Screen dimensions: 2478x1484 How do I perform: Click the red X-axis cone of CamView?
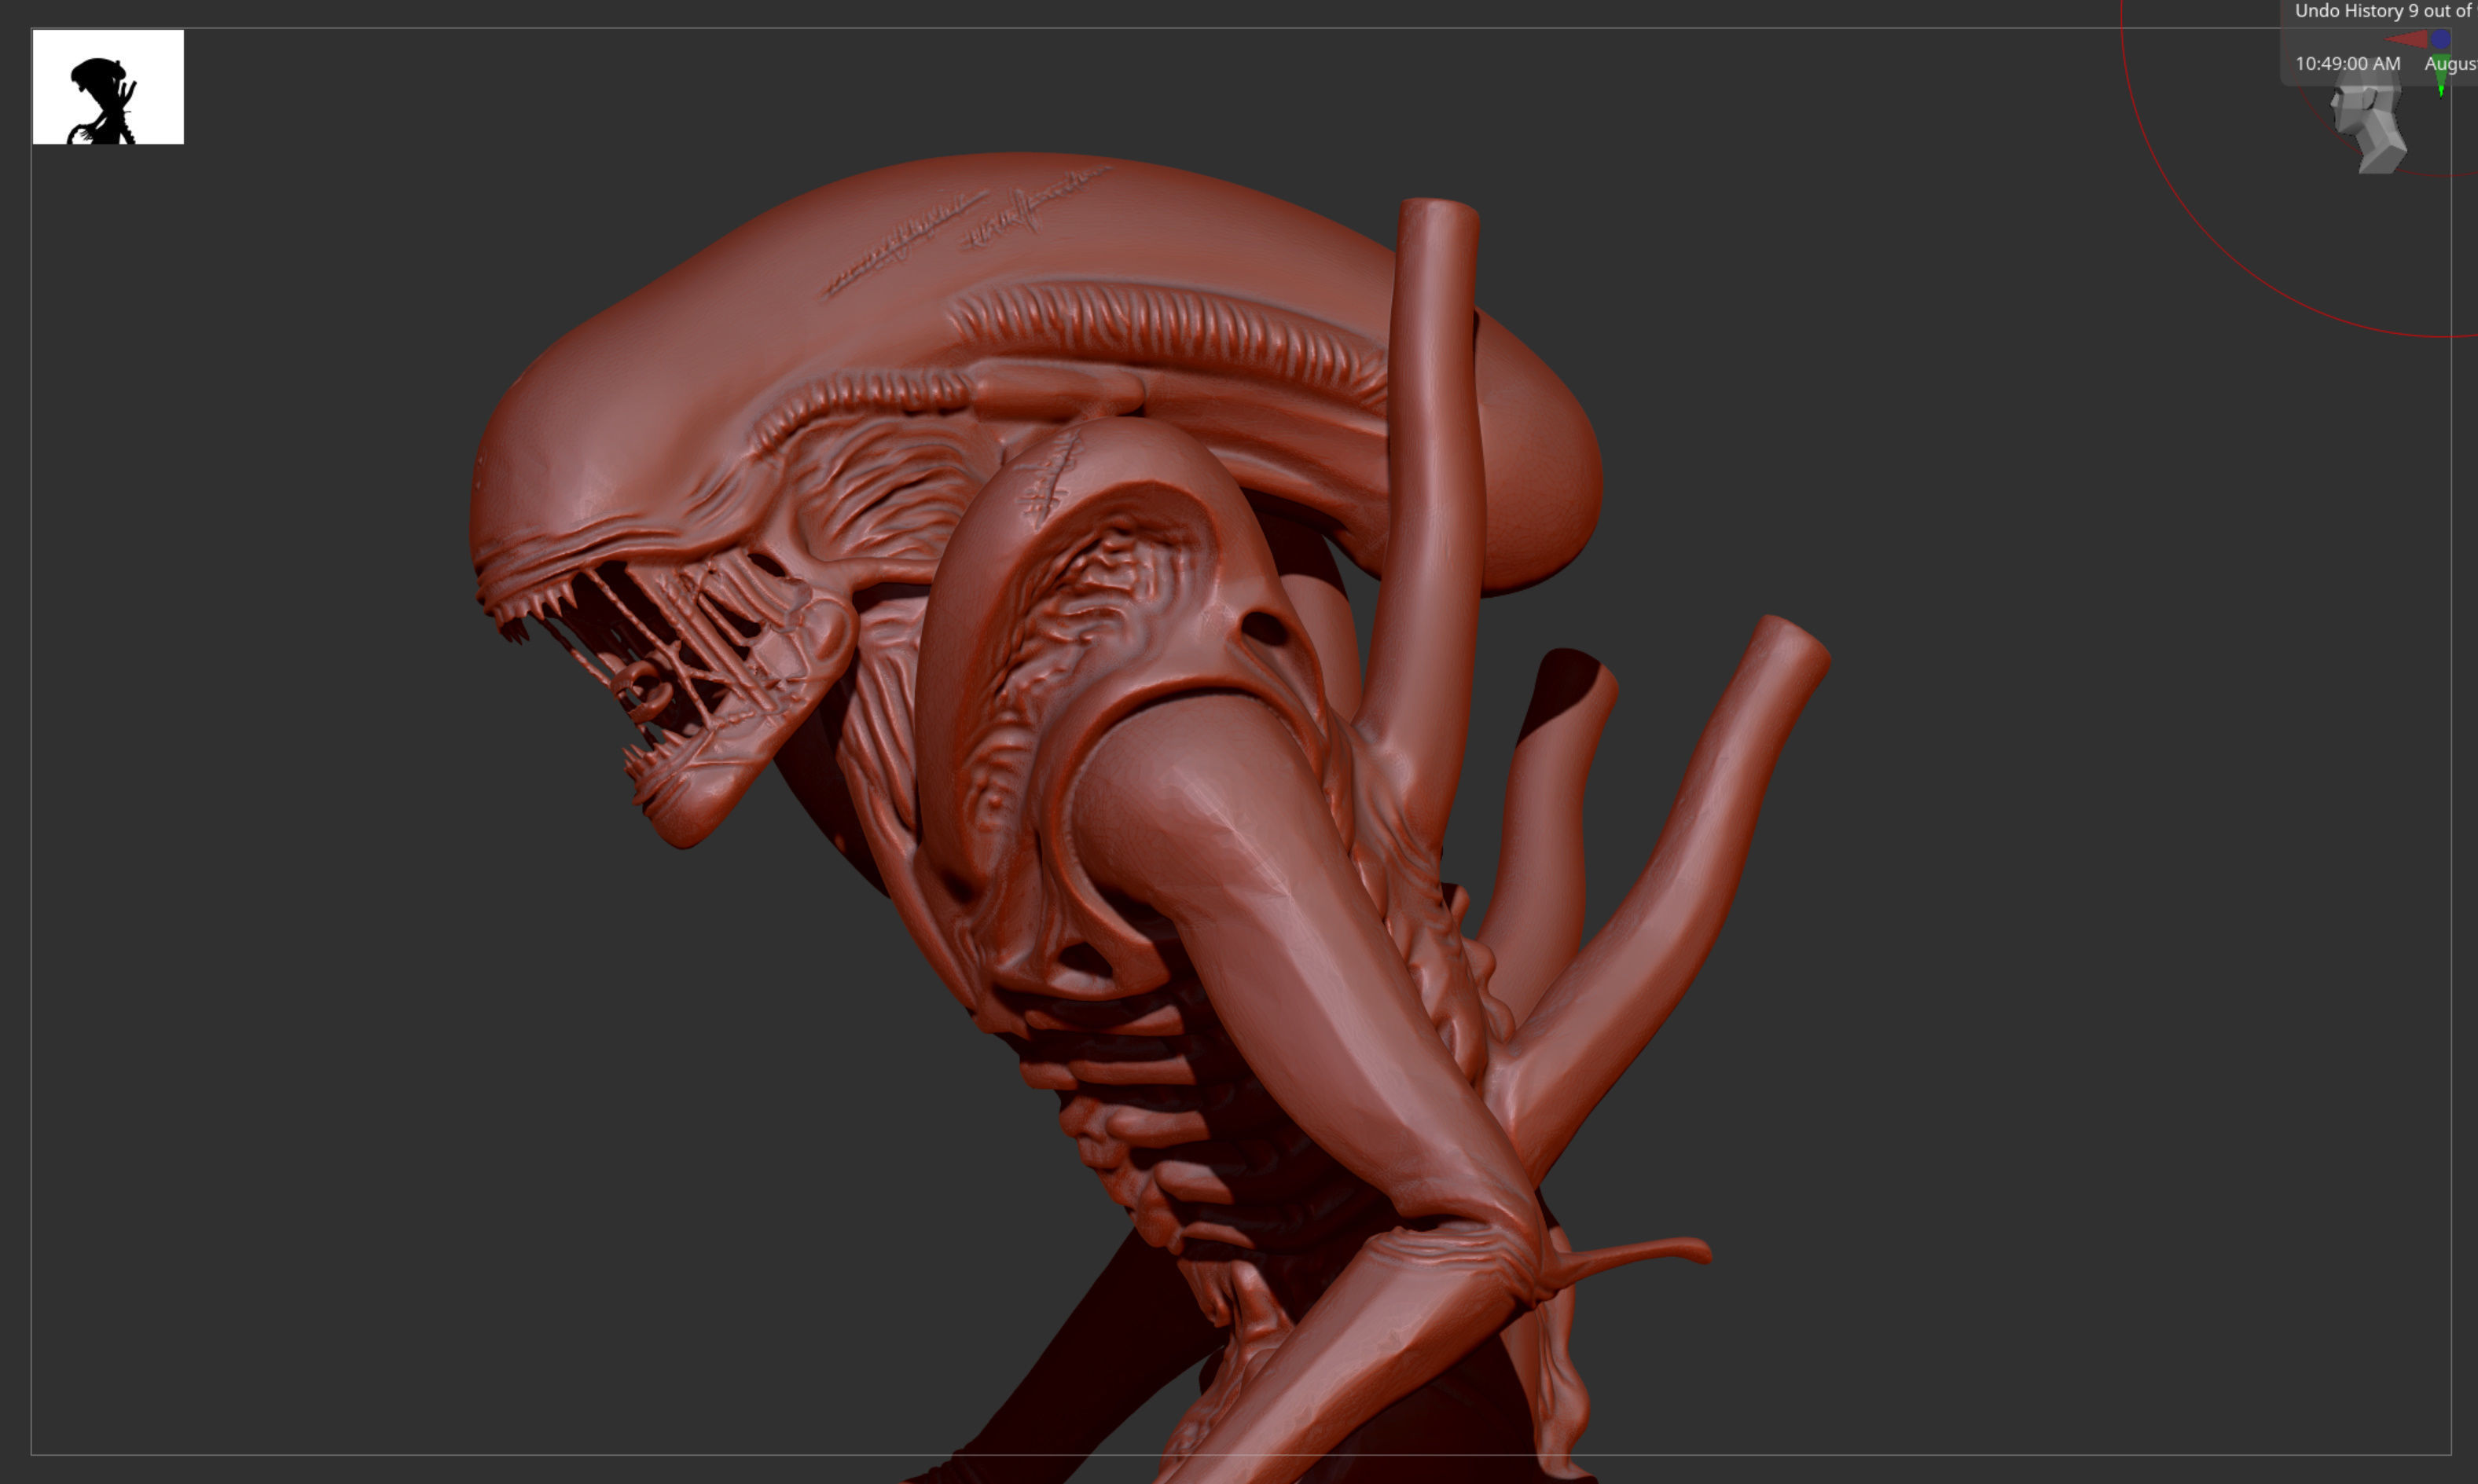[x=2407, y=39]
